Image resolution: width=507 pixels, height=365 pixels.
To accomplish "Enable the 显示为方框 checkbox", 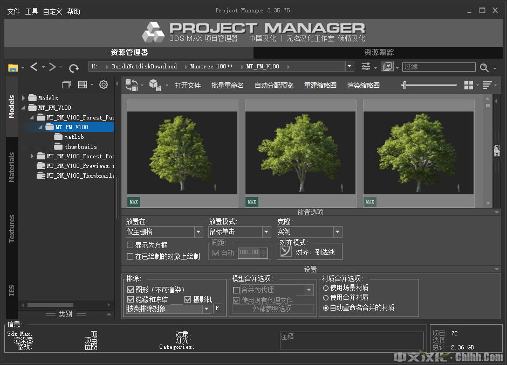I will (130, 245).
